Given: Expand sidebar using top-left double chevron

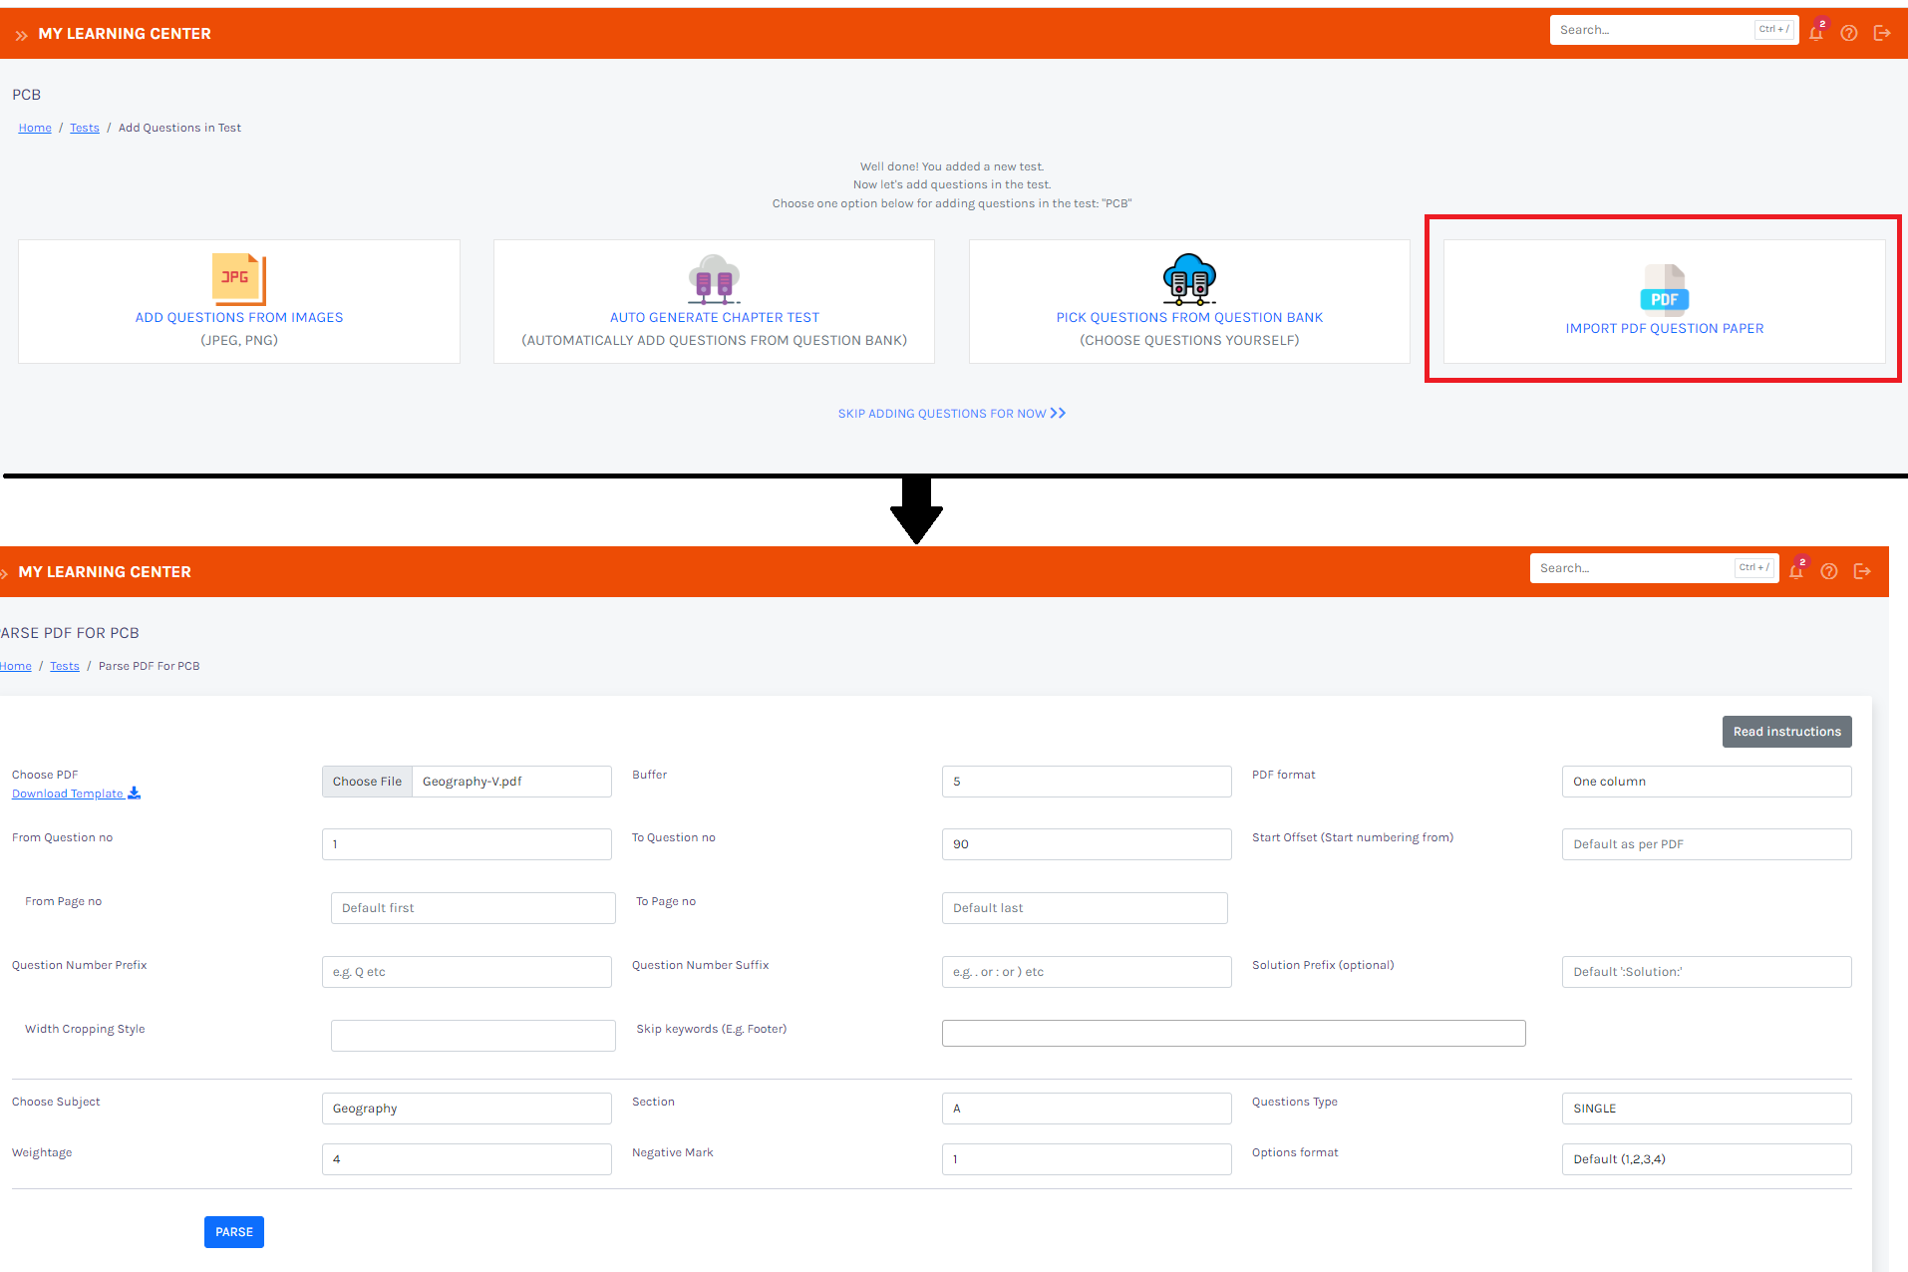Looking at the screenshot, I should tap(21, 35).
